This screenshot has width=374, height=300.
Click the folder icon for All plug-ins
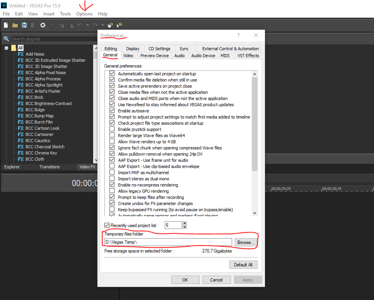(14, 48)
